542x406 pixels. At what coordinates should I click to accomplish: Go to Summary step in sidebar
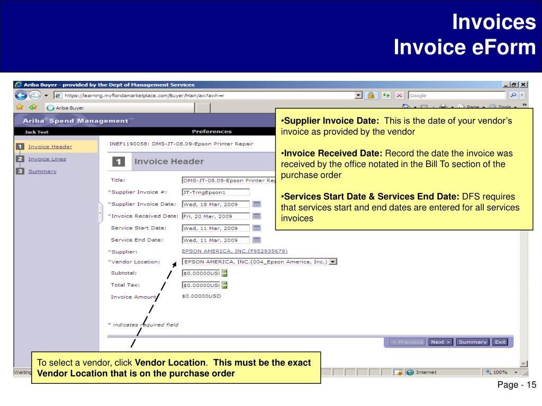click(x=42, y=172)
